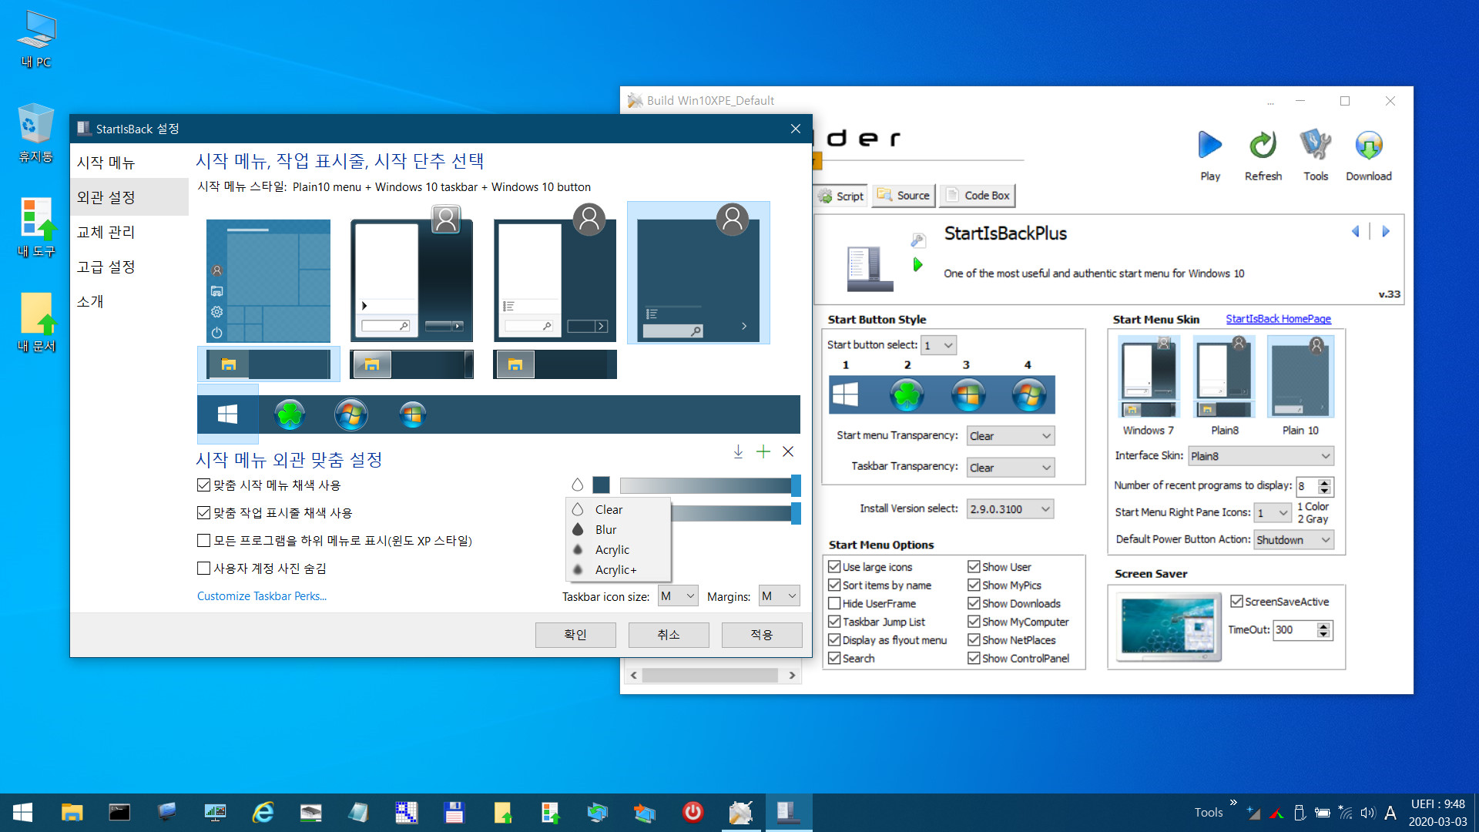This screenshot has height=832, width=1479.
Task: Toggle ScreenSaveActive checkbox
Action: tap(1236, 601)
